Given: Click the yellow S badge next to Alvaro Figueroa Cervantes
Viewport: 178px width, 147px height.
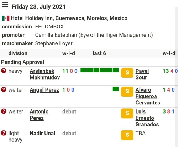Looking at the screenshot, I should (x=127, y=92).
